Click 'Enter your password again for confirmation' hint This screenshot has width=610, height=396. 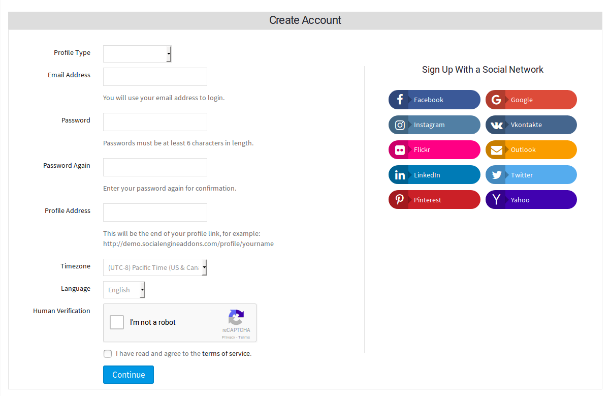tap(170, 188)
